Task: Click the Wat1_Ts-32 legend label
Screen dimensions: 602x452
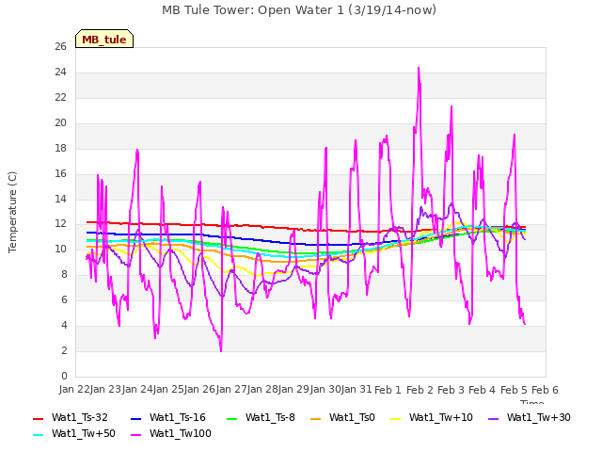Action: [79, 417]
